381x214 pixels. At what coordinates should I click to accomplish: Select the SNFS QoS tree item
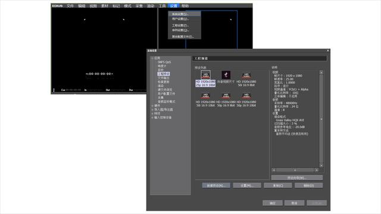tap(164, 62)
